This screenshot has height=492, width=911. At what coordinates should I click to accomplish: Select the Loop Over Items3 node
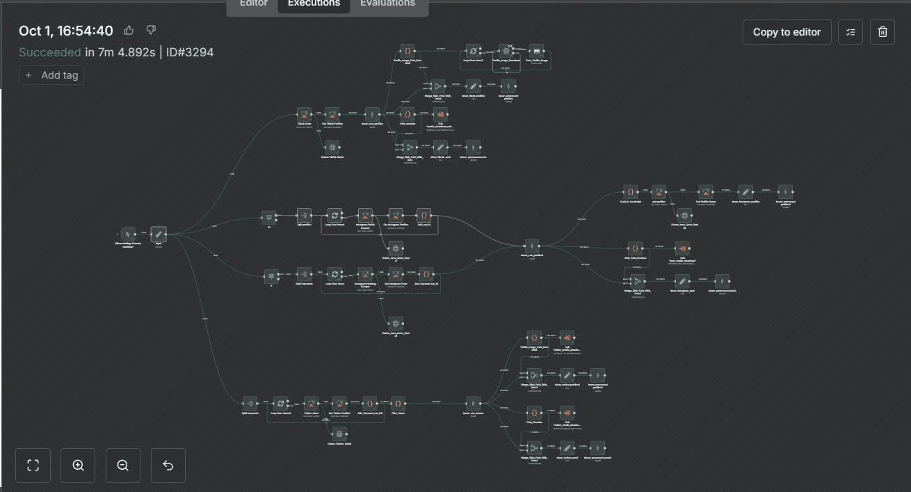(x=280, y=403)
